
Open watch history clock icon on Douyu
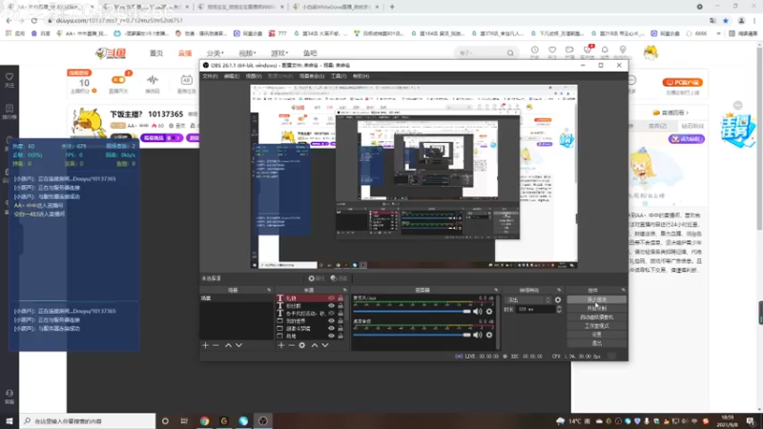535,51
